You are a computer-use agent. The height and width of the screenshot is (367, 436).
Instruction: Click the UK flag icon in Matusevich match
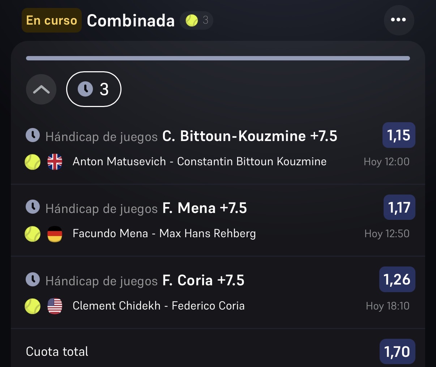55,162
